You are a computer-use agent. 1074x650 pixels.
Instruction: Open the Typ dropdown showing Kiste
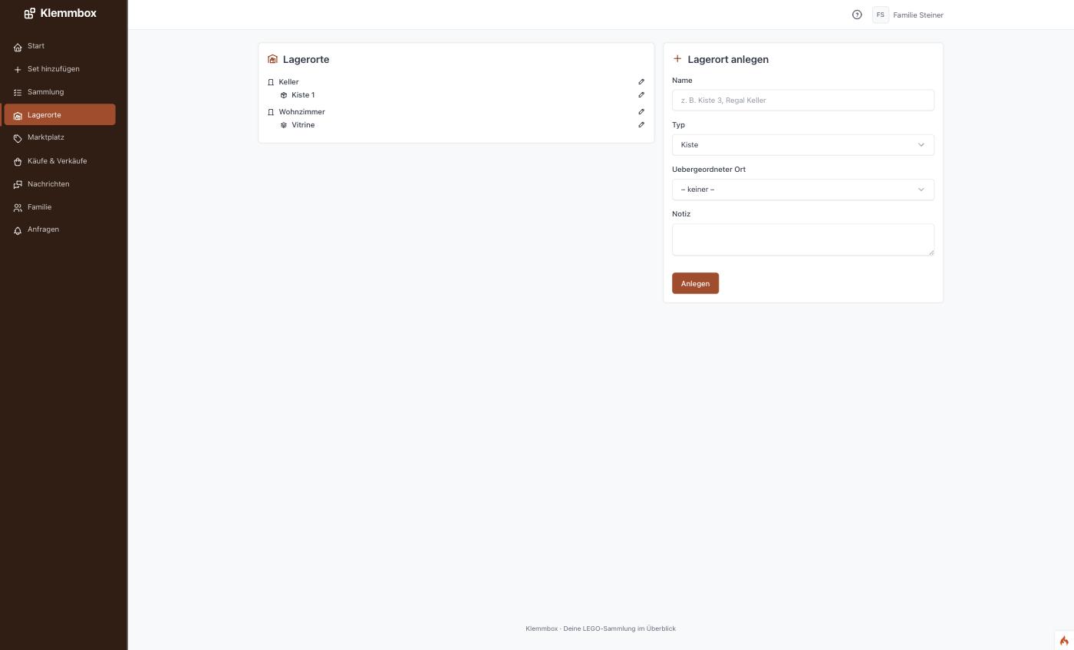[x=802, y=145]
